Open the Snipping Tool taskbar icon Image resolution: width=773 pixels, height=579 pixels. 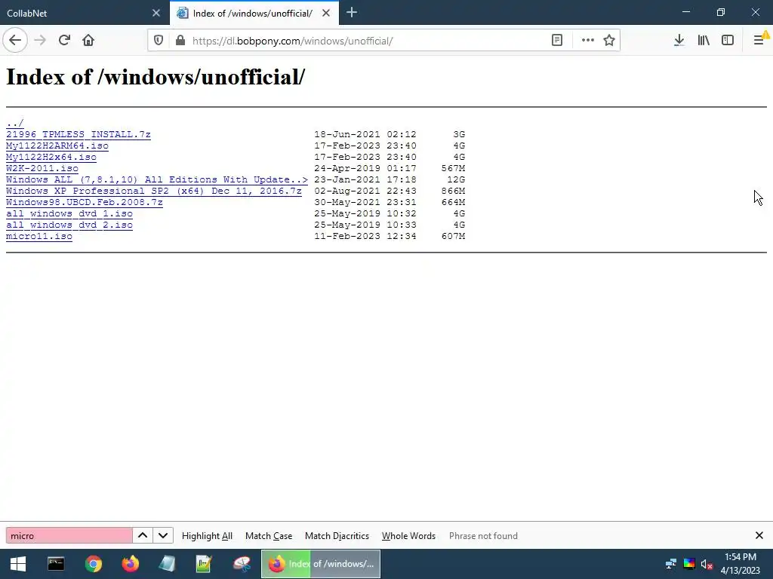point(242,564)
